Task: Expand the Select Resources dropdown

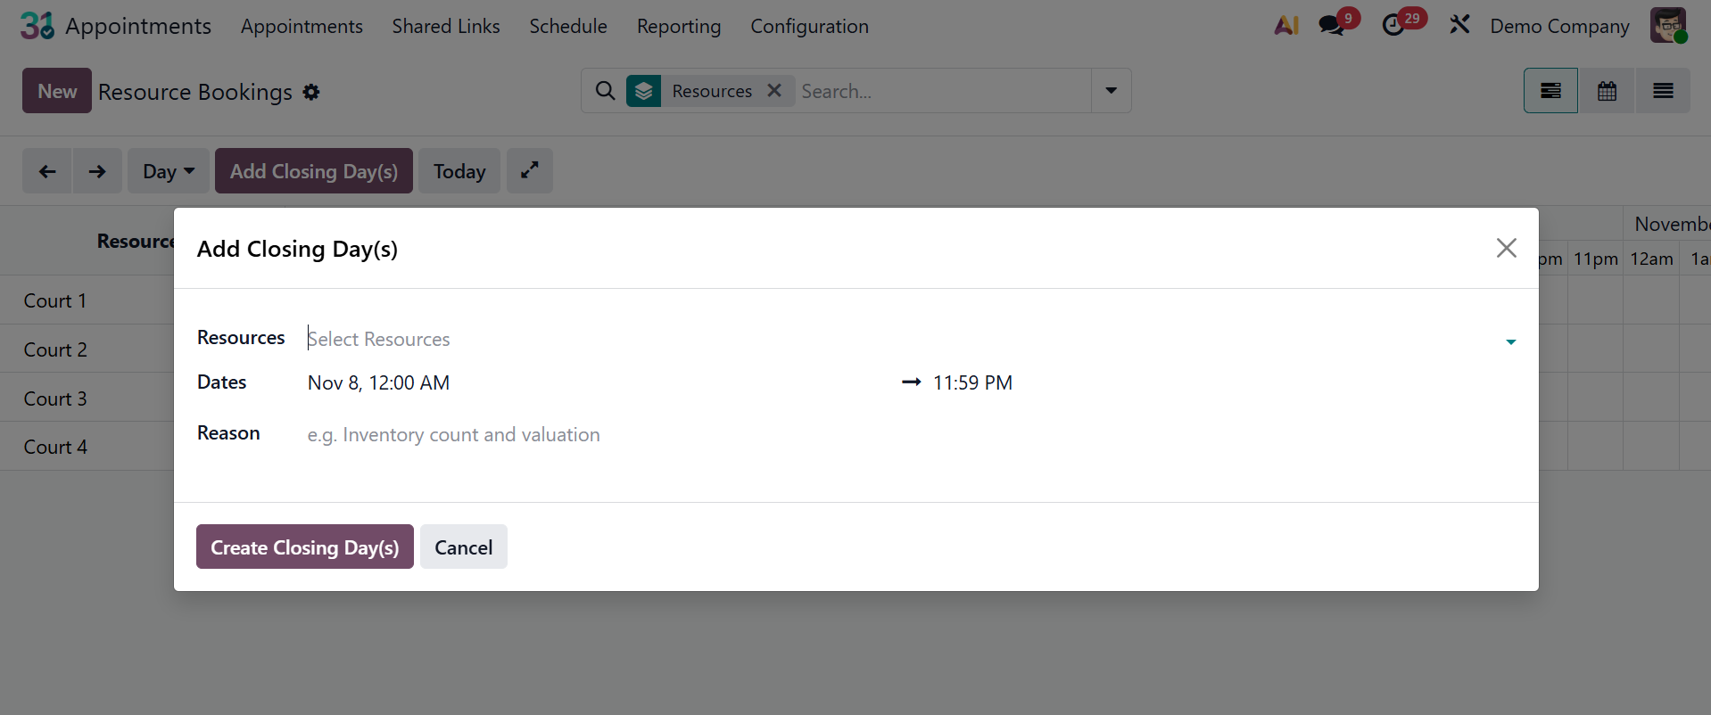Action: click(1510, 341)
